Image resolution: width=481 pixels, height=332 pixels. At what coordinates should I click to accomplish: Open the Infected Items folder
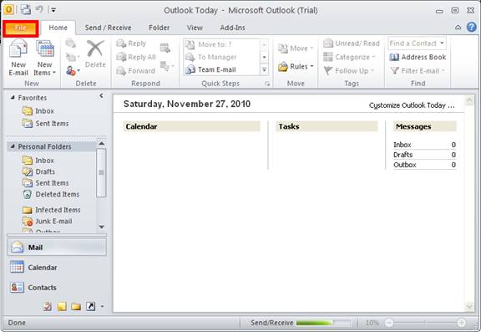[x=52, y=210]
